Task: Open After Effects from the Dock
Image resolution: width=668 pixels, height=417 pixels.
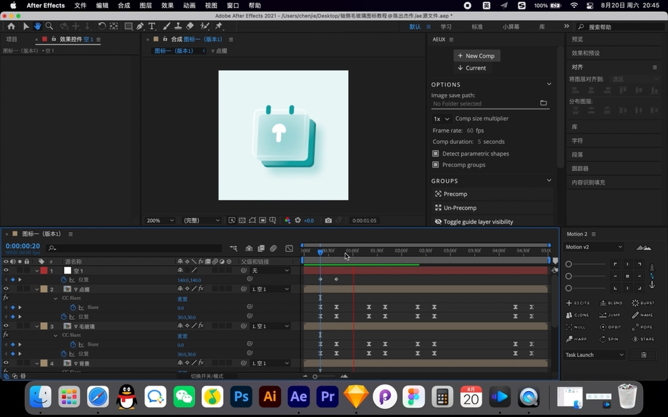Action: [299, 396]
